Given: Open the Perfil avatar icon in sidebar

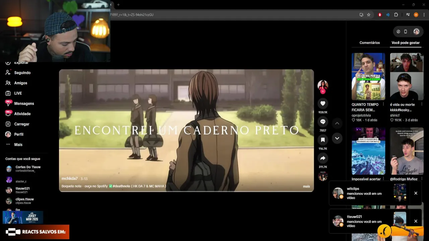Looking at the screenshot, I should [x=8, y=134].
